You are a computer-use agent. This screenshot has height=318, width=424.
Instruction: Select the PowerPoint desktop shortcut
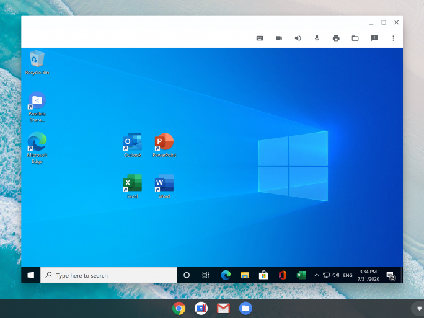164,145
